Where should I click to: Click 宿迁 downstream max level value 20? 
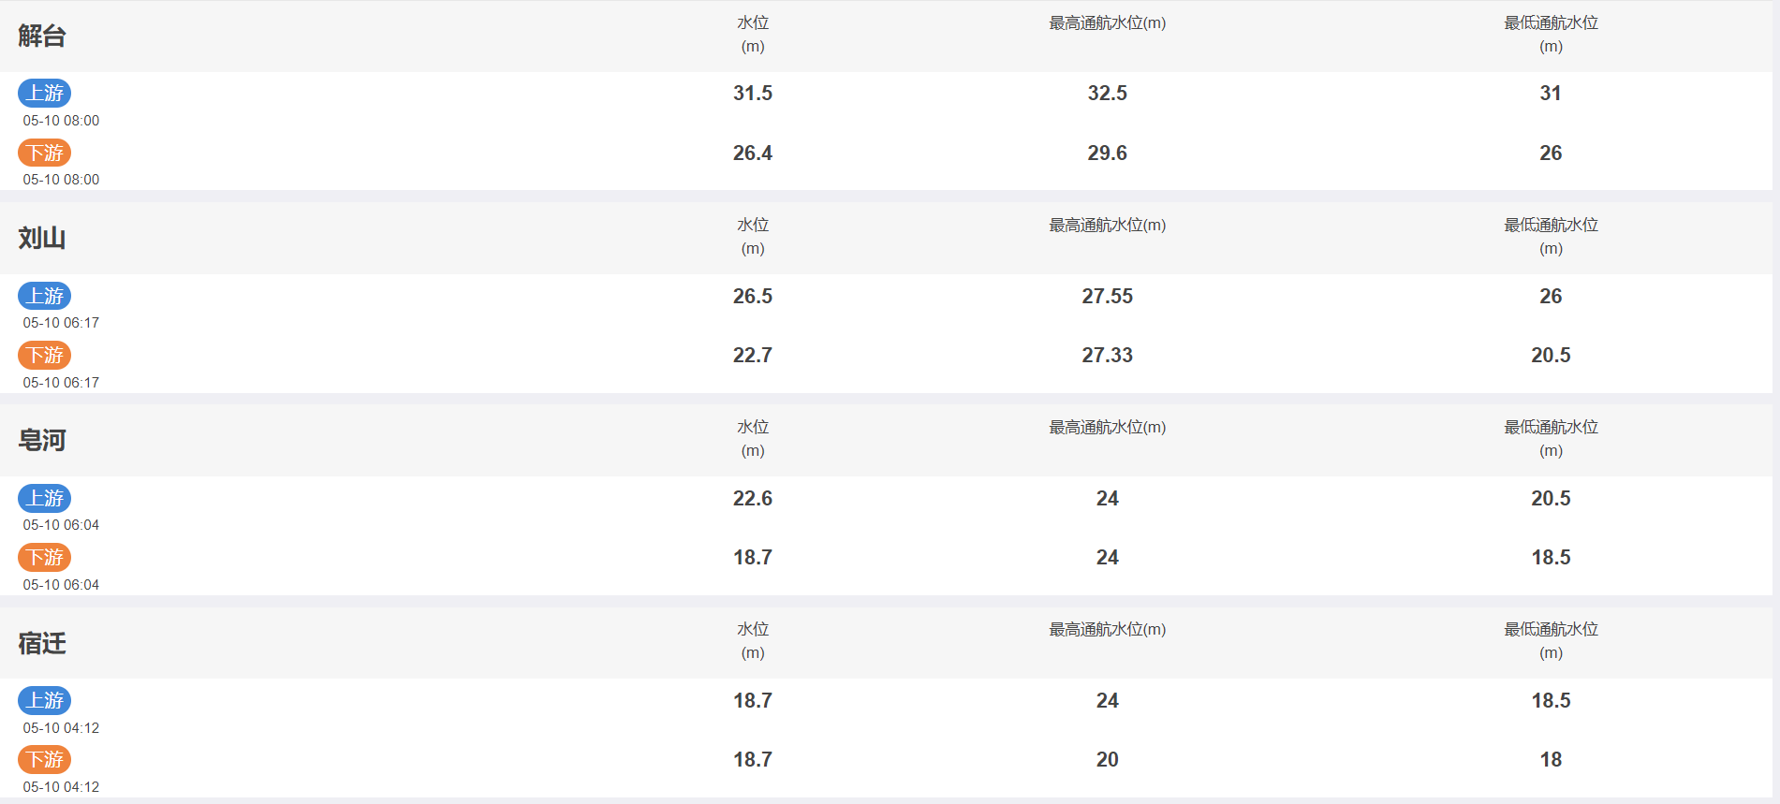tap(1108, 759)
